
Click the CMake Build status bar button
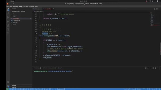pos(46,89)
